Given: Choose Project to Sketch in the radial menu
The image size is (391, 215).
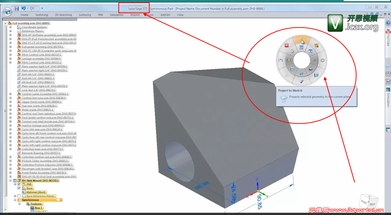Looking at the screenshot, I should point(301,39).
